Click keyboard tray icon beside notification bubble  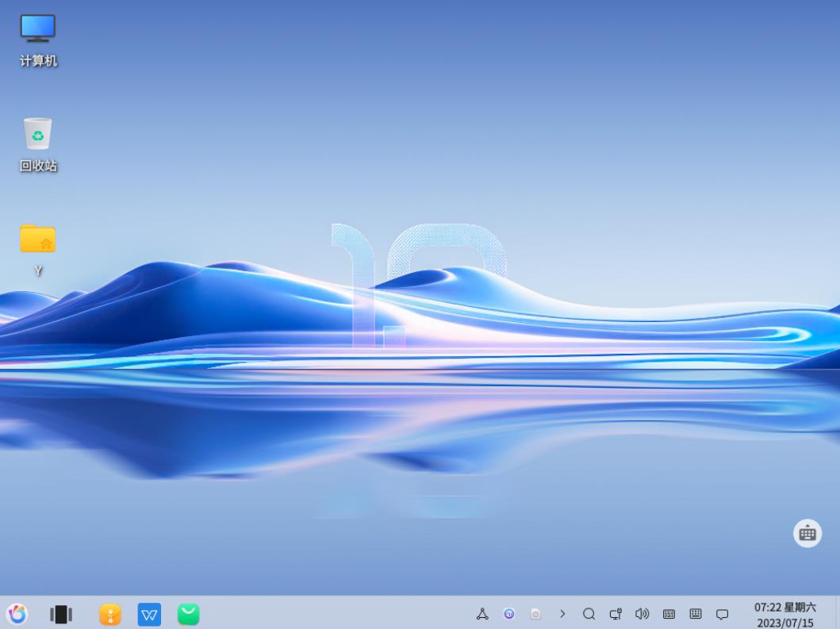point(696,614)
